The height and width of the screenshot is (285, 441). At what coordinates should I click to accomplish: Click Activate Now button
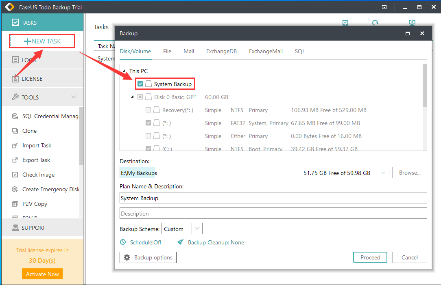42,274
